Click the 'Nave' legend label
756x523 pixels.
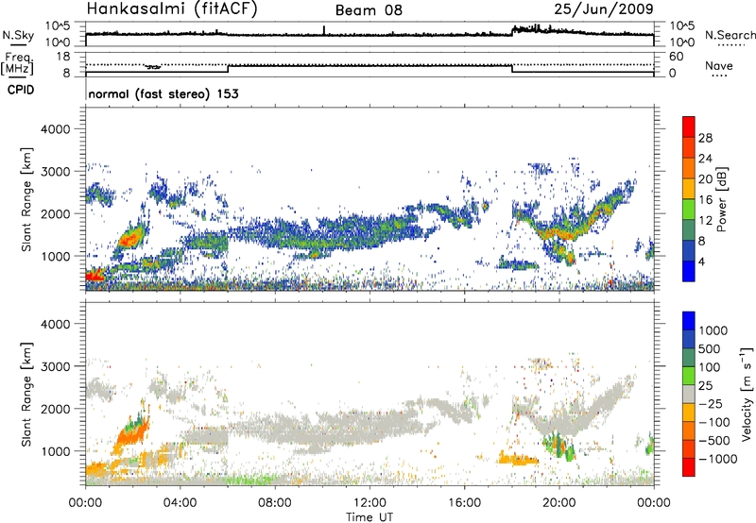719,65
